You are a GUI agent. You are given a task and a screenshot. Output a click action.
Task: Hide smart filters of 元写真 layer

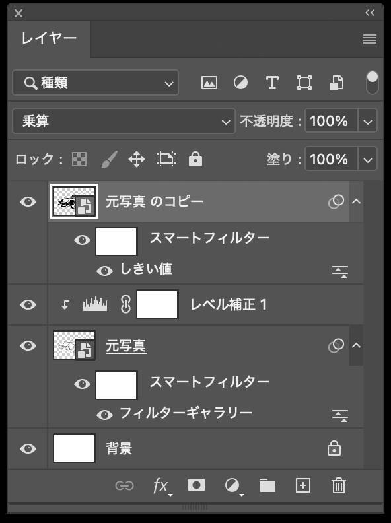82,384
